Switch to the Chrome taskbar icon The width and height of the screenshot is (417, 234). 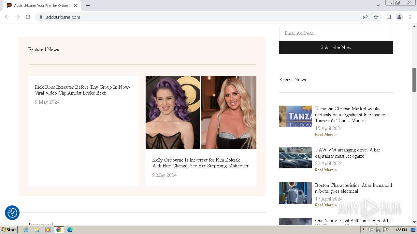(59, 230)
